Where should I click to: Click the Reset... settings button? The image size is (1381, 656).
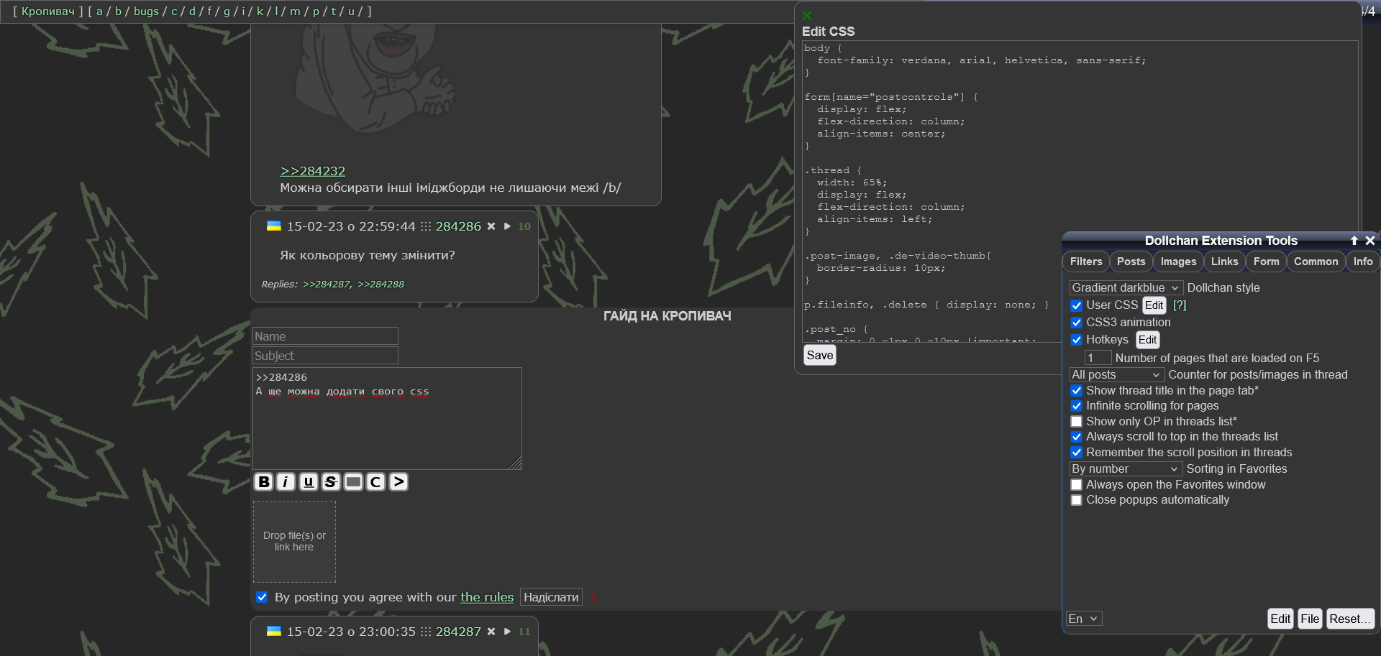click(1350, 619)
